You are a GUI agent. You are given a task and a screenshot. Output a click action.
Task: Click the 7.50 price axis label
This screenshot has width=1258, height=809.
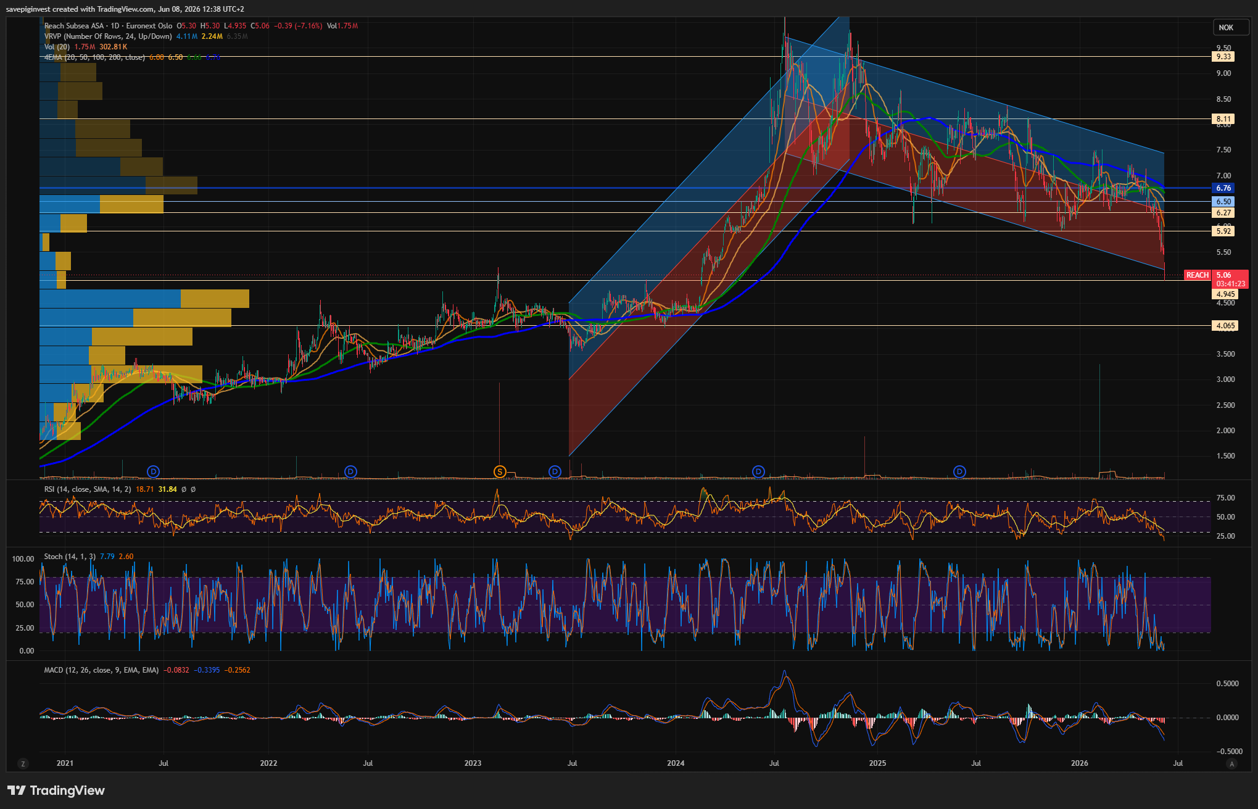1223,150
